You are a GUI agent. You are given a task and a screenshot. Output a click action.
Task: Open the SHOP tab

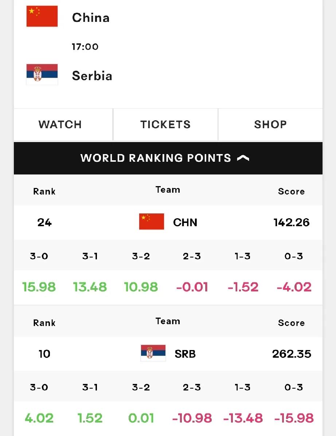[270, 125]
